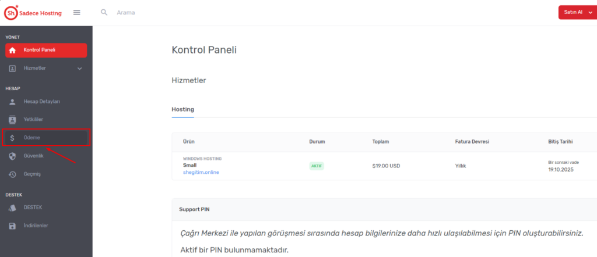Open the Ödeme menu item

point(46,137)
